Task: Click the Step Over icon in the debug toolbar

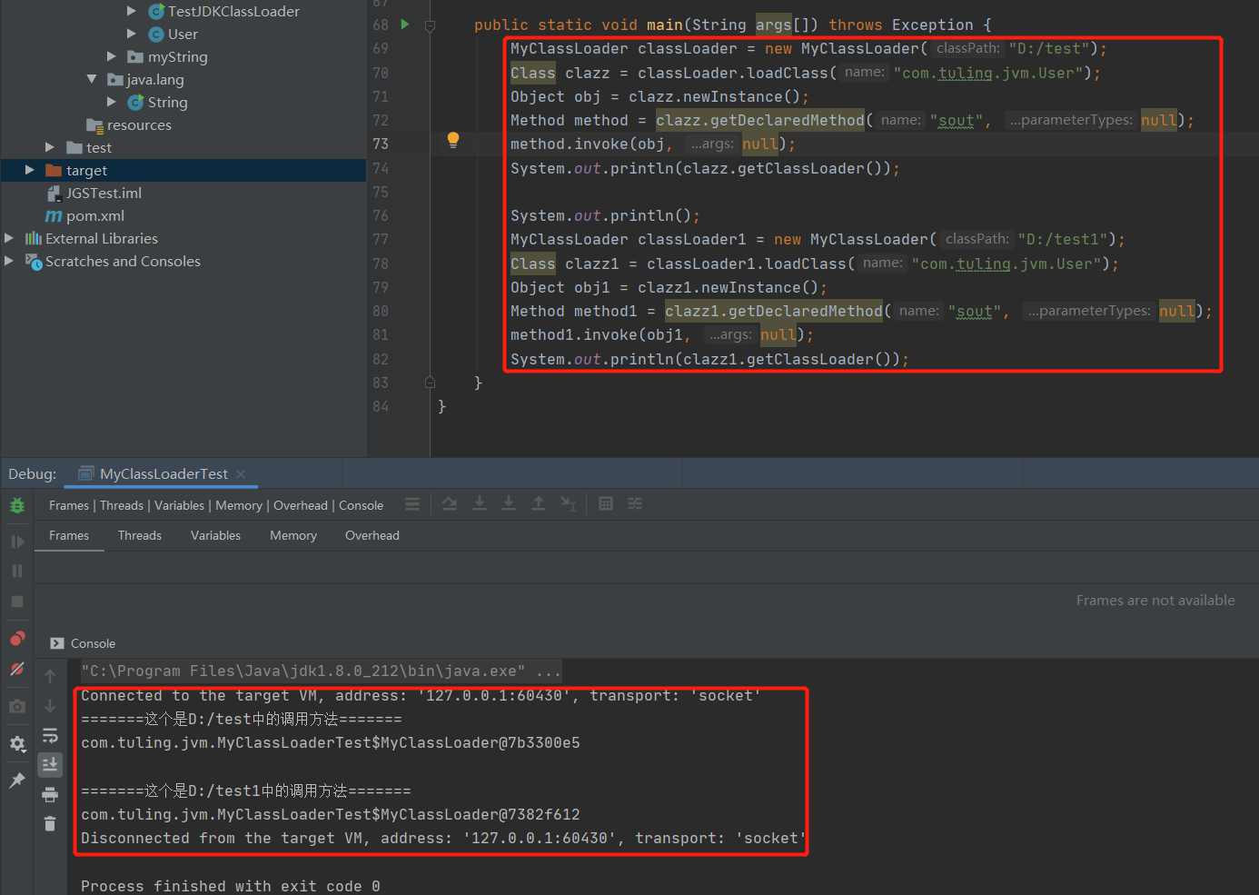Action: 450,503
